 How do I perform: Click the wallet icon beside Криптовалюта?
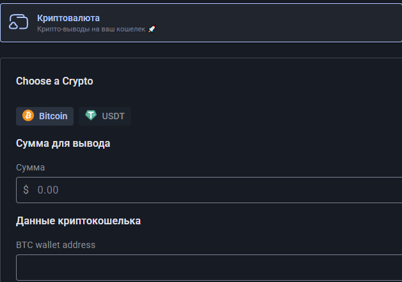pyautogui.click(x=18, y=23)
